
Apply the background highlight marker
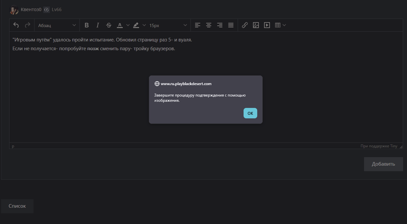click(136, 25)
